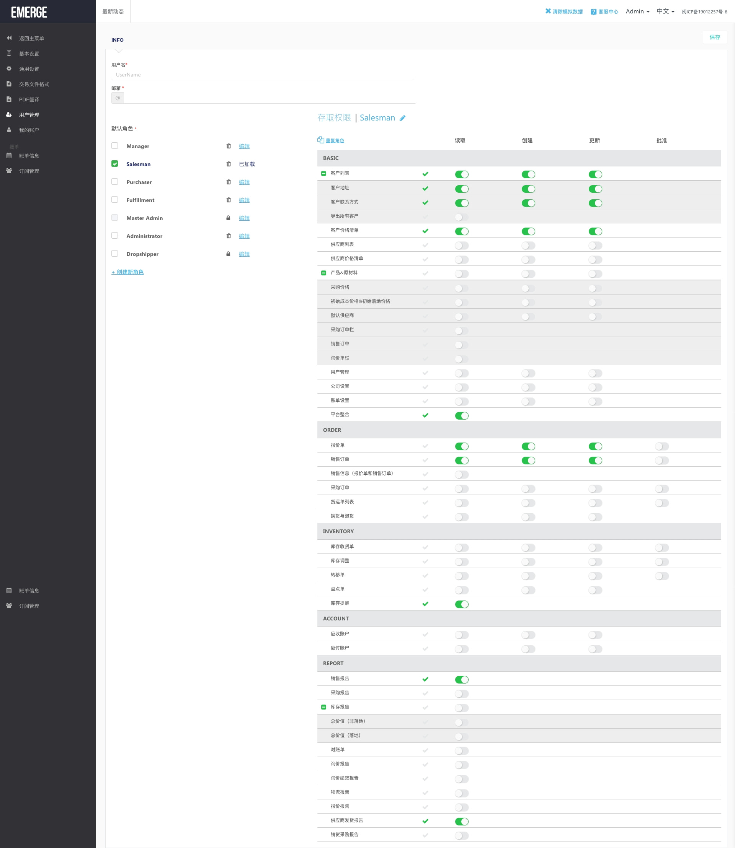Click the X icon of 清除模拟数据
Screen dimensions: 735x848
tap(548, 11)
